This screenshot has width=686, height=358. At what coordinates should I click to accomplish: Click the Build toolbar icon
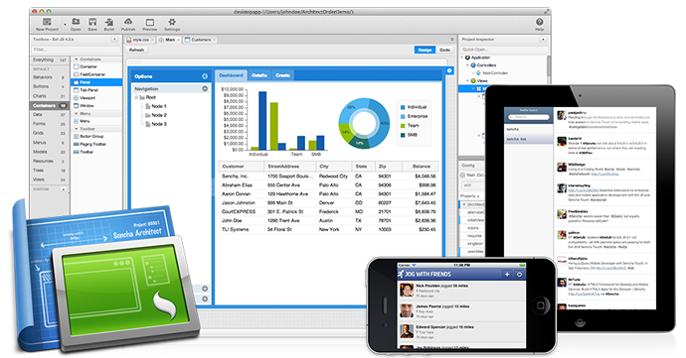[x=109, y=22]
